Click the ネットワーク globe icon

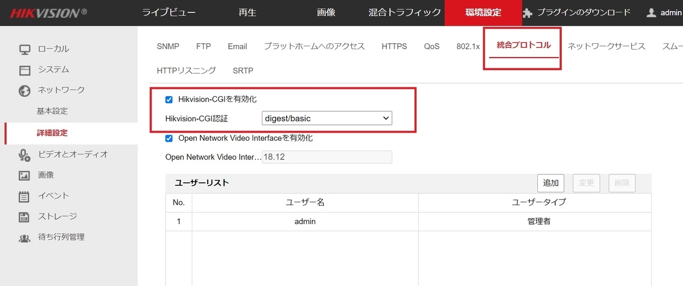coord(24,91)
